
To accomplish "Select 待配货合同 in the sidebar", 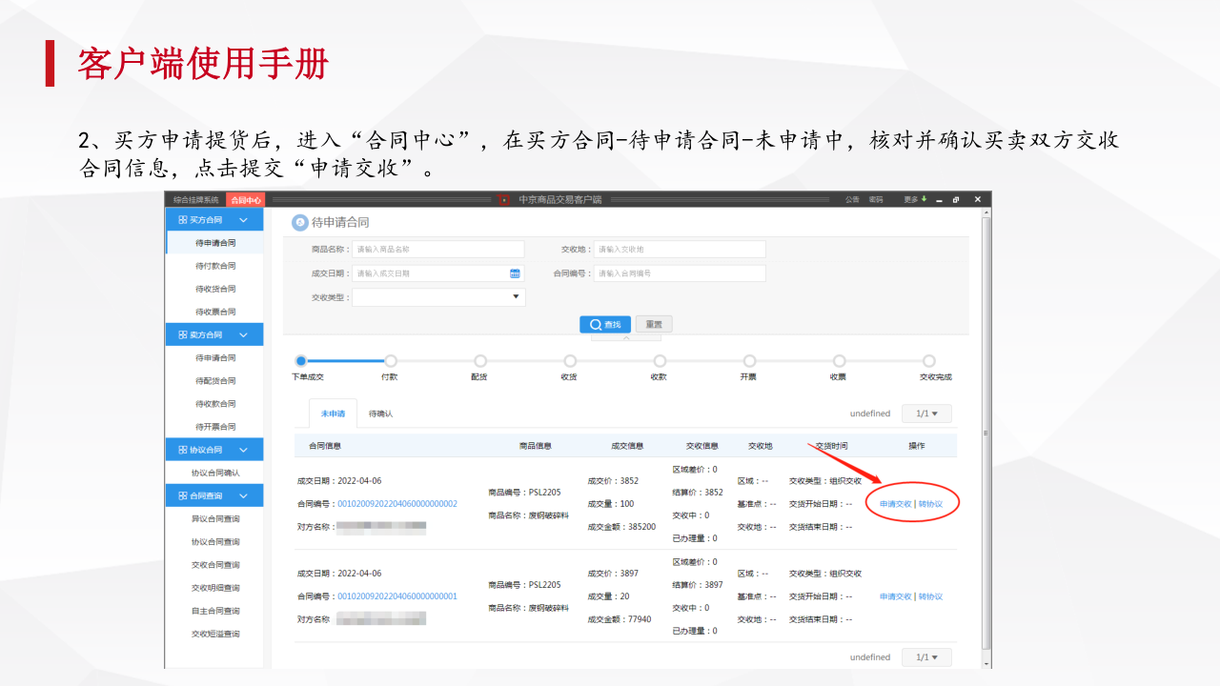I will [215, 381].
